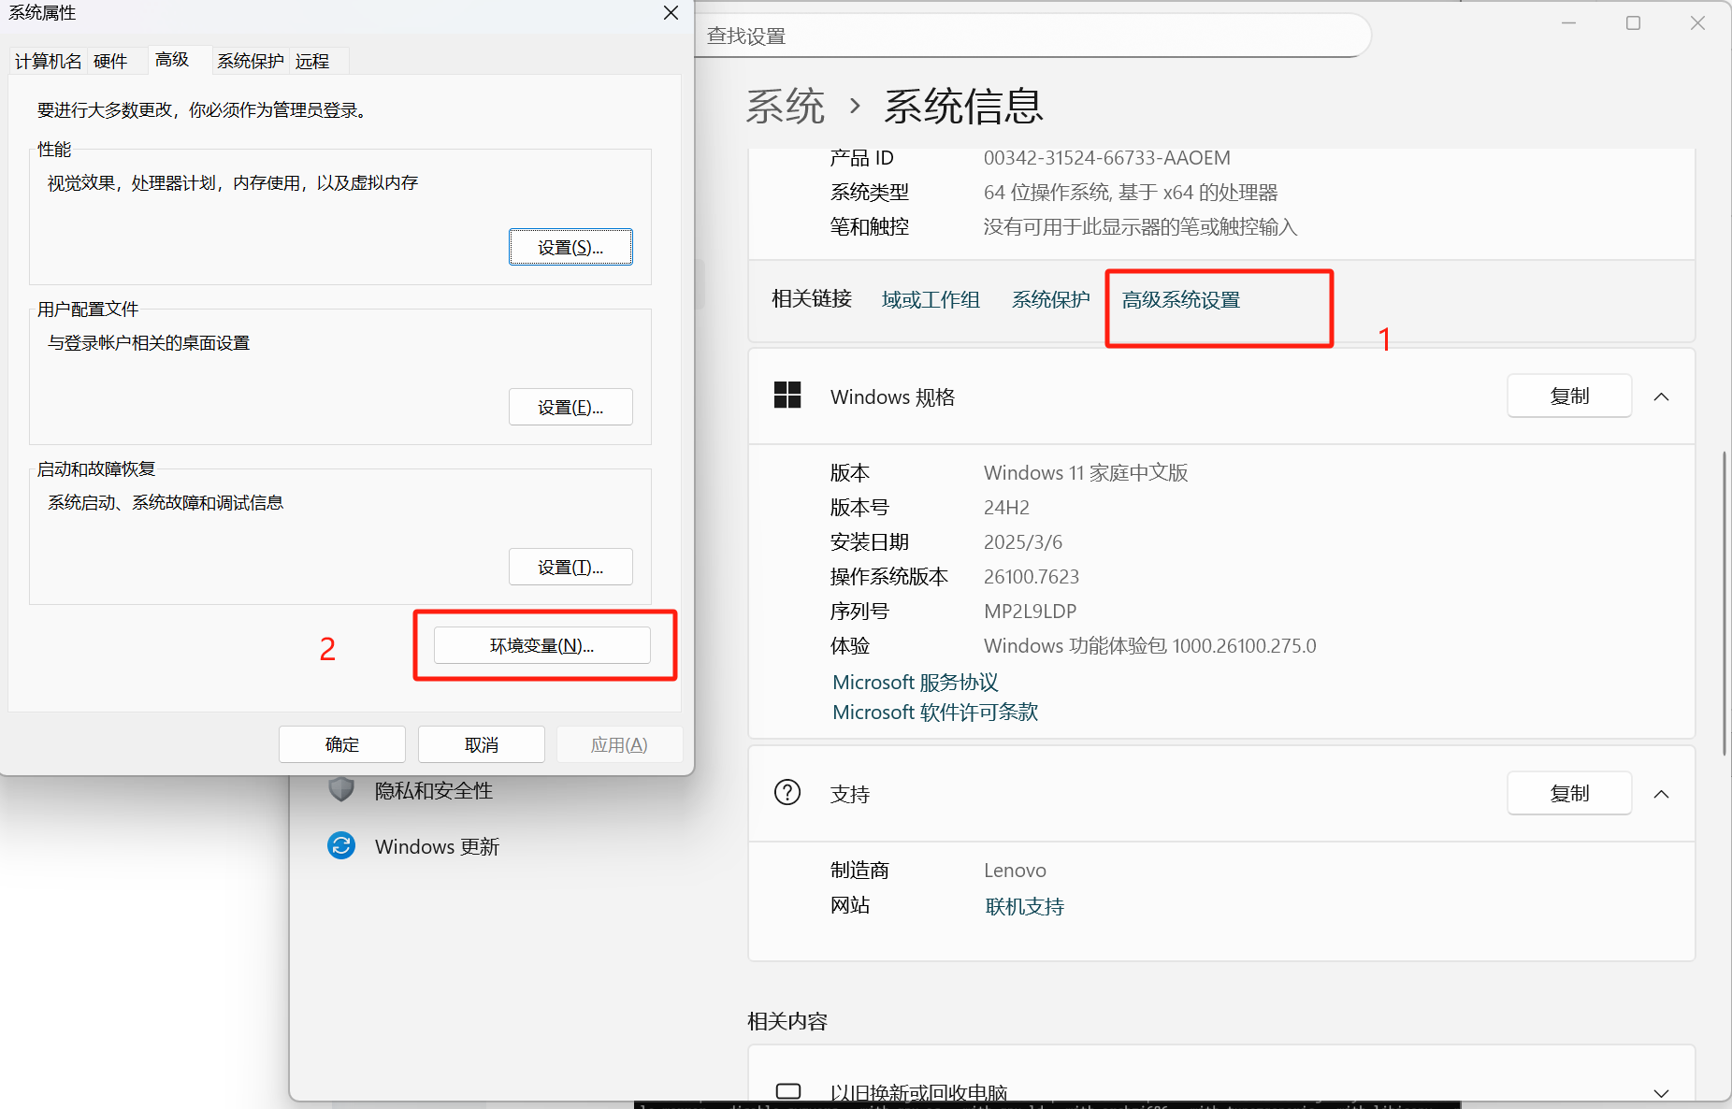Open the 高级系统设置 link
This screenshot has height=1109, width=1732.
pos(1181,299)
